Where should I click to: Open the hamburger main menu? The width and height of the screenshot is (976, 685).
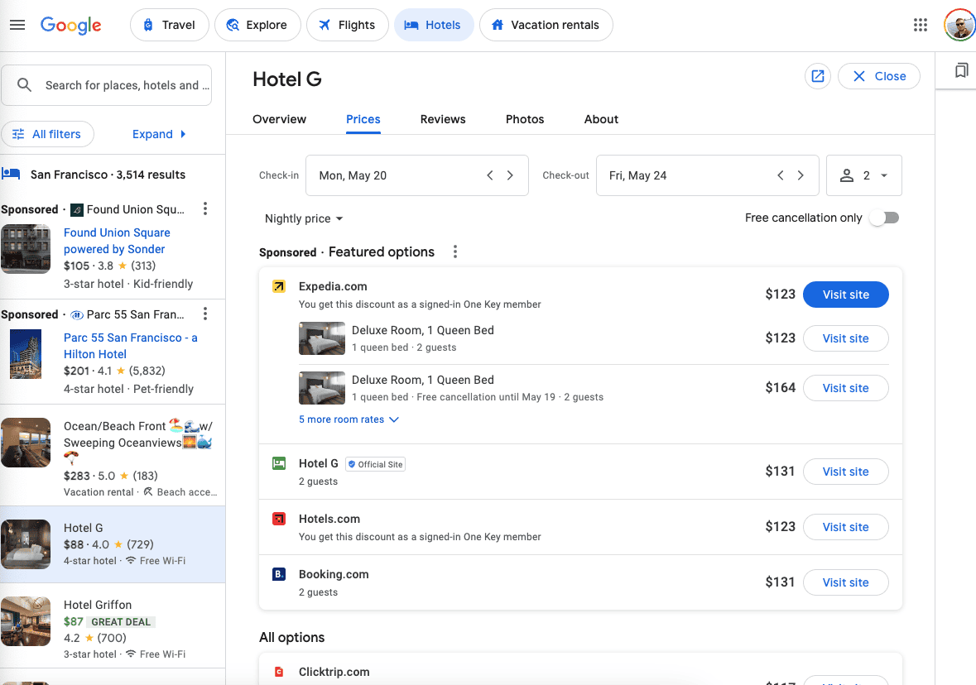(17, 25)
